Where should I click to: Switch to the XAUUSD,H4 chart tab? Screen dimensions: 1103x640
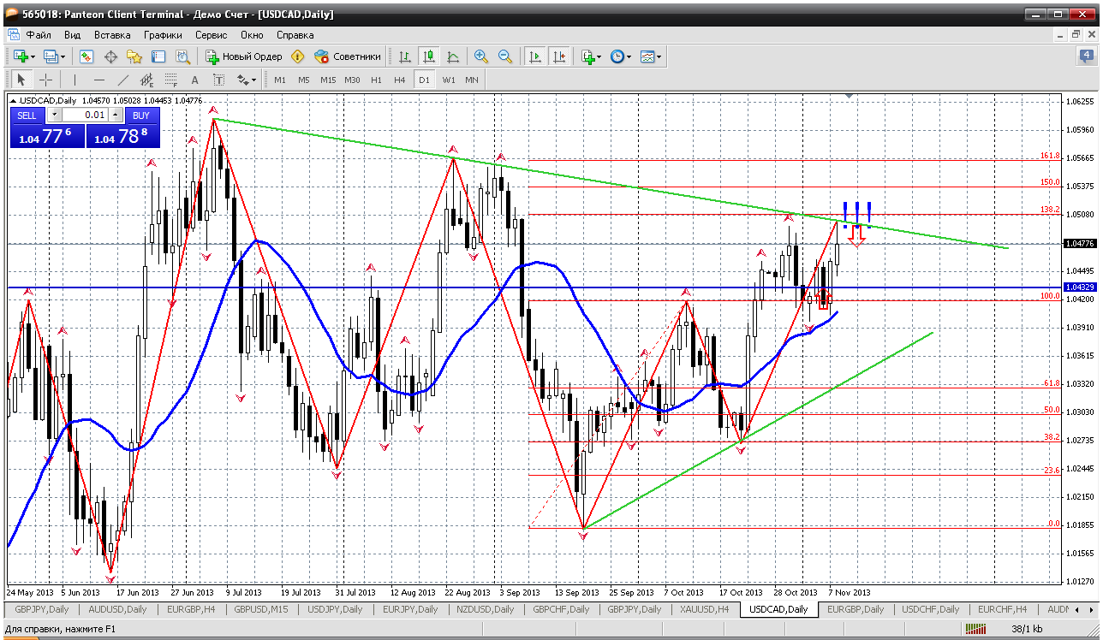coord(704,609)
